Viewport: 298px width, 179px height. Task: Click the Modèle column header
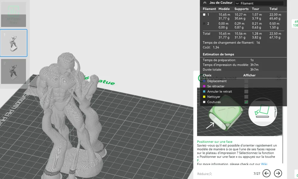[224, 9]
